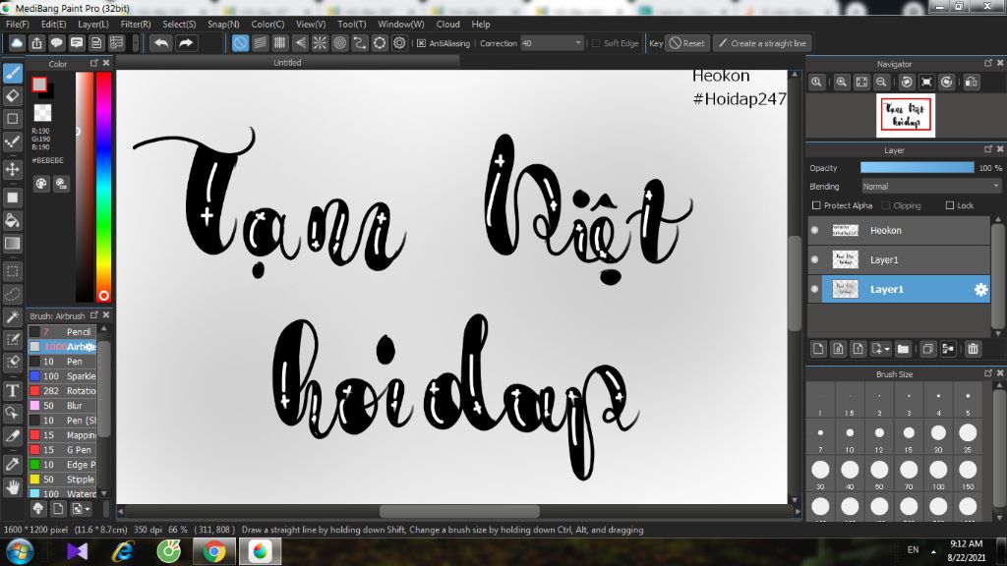Select the Pencil brush
The width and height of the screenshot is (1007, 566).
coord(62,332)
